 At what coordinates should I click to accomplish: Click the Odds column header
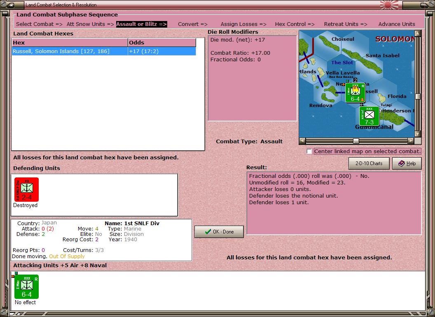(x=162, y=43)
